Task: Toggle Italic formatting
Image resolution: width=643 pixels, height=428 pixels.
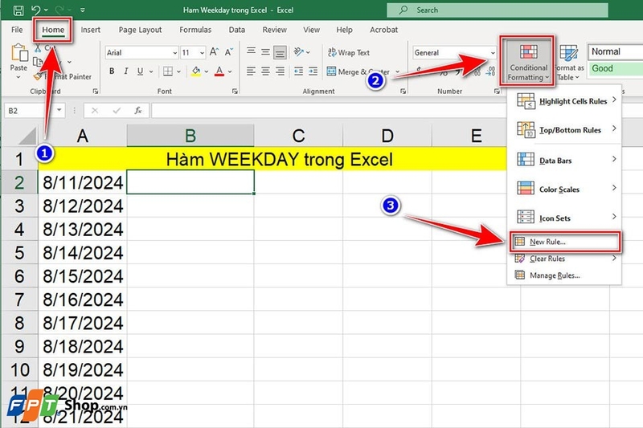Action: click(126, 71)
